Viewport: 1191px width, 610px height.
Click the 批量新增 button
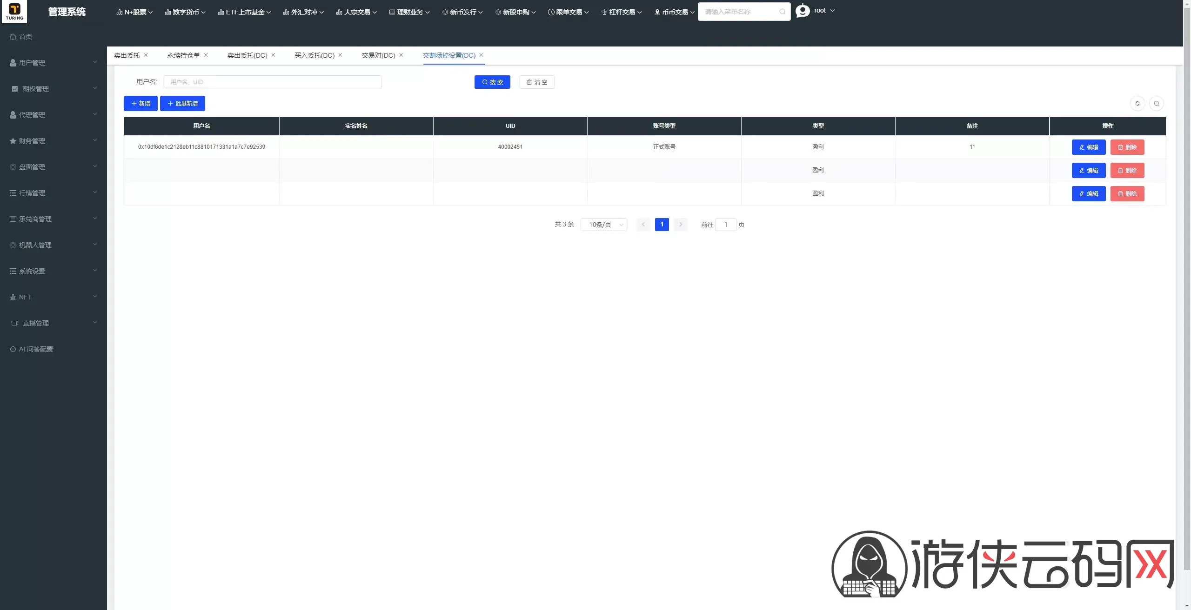(182, 103)
